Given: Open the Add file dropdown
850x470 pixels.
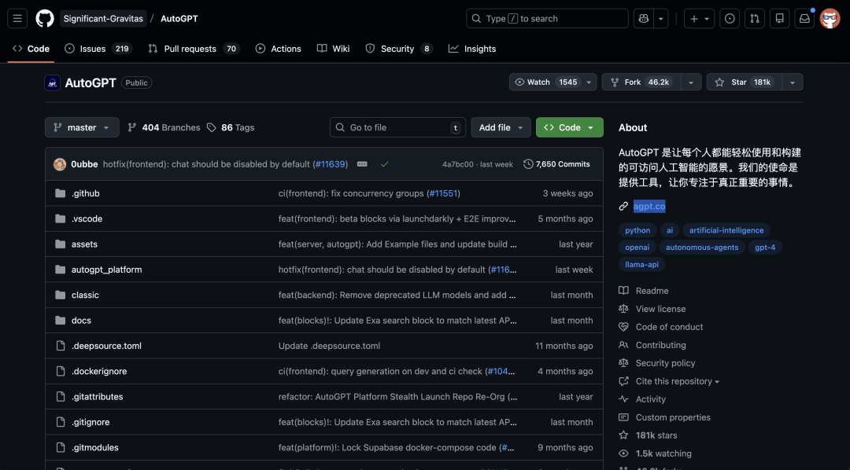Looking at the screenshot, I should coord(501,127).
